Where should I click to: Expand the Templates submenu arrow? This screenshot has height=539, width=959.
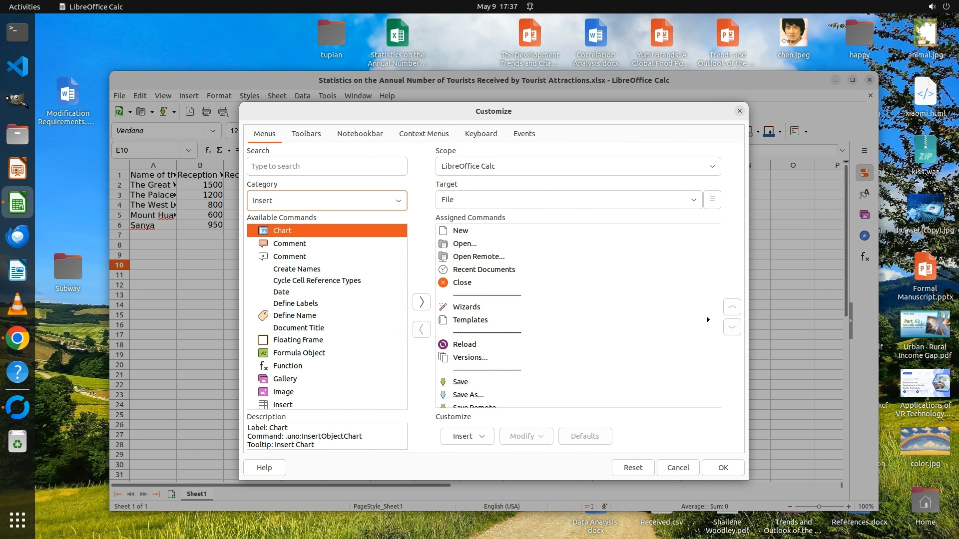click(708, 320)
